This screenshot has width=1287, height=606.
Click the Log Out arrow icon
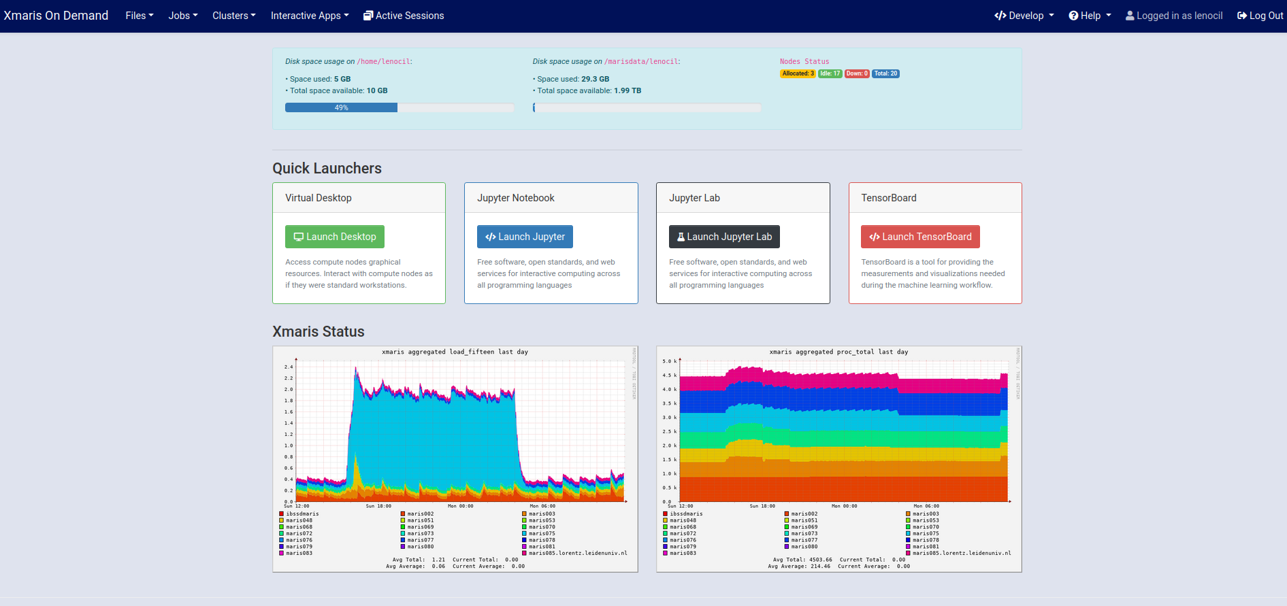pos(1241,16)
